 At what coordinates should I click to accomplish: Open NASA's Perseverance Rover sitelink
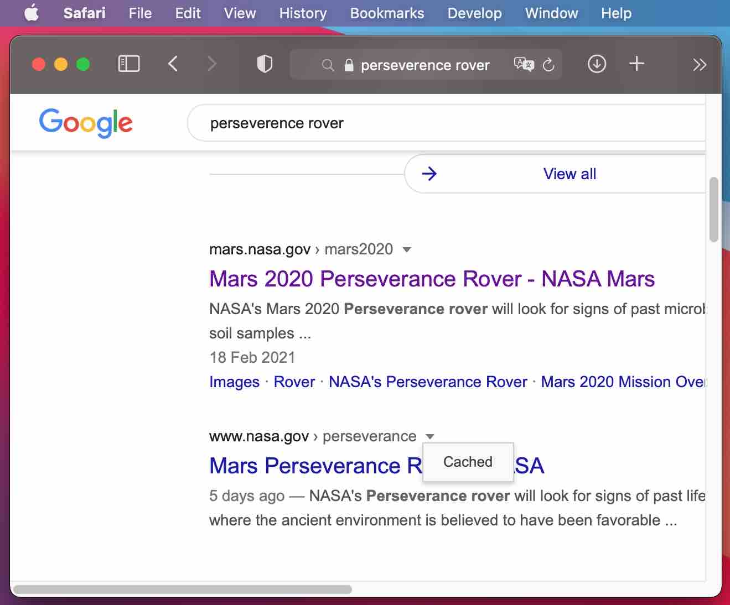click(x=428, y=382)
